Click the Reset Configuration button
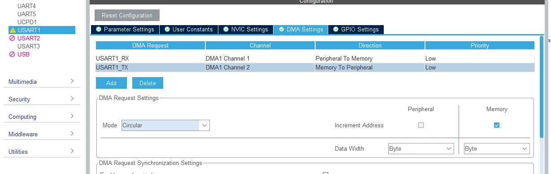The height and width of the screenshot is (174, 551). 127,15
